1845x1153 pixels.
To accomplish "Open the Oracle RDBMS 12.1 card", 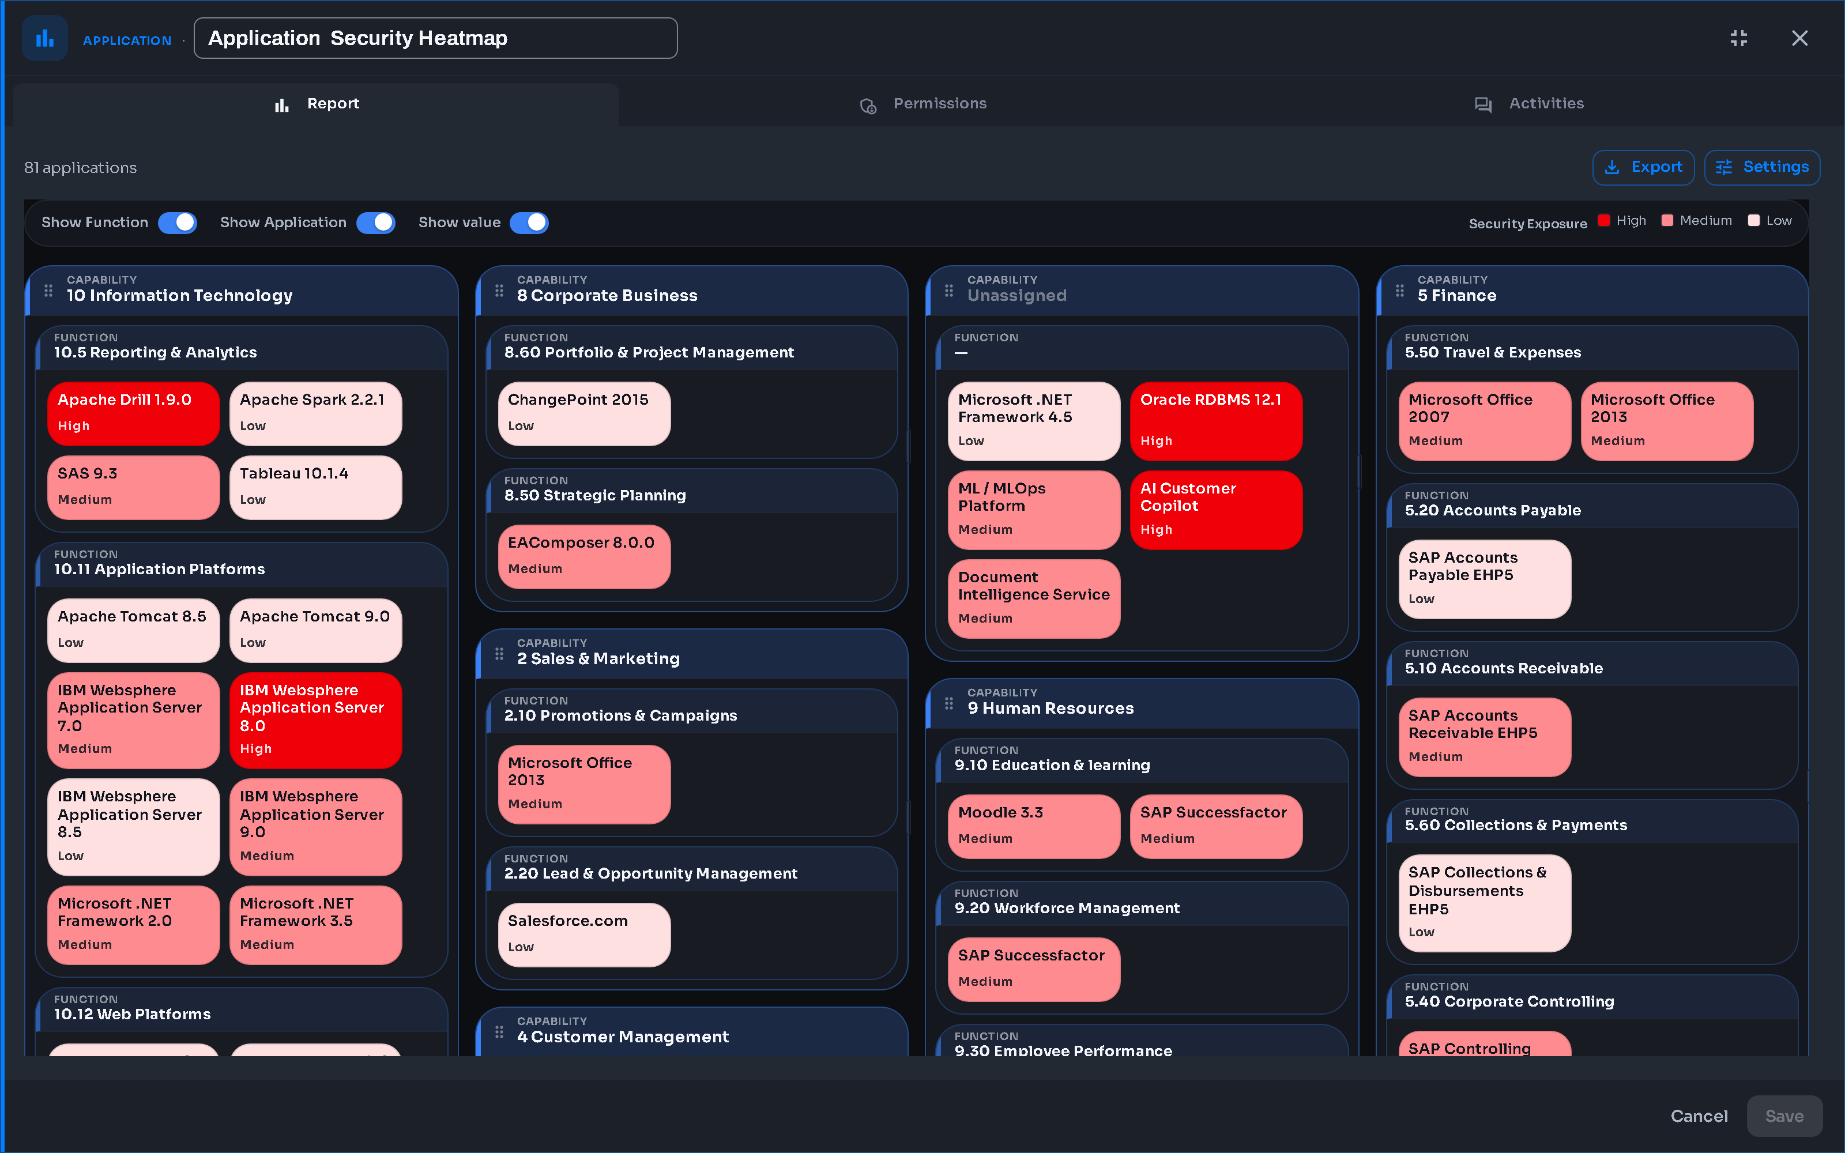I will [x=1216, y=421].
